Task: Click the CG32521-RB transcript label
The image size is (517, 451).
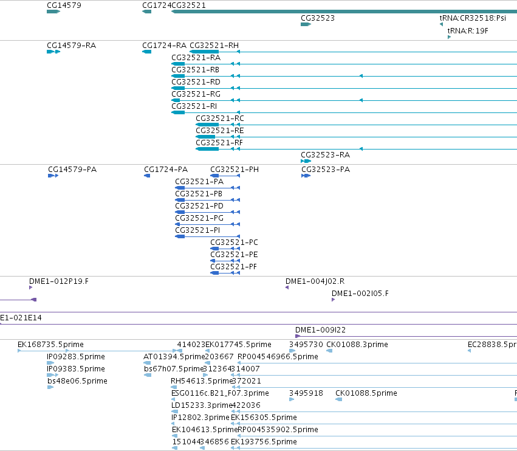Action: [195, 70]
